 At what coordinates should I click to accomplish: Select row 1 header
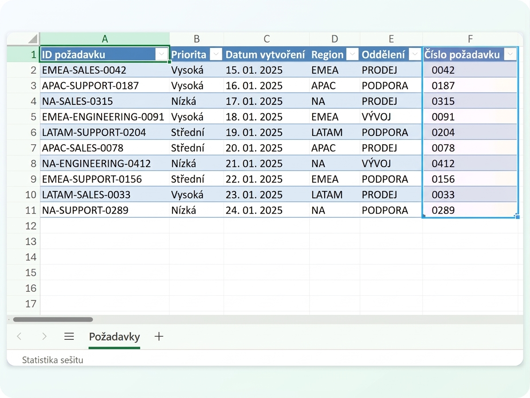pos(24,54)
